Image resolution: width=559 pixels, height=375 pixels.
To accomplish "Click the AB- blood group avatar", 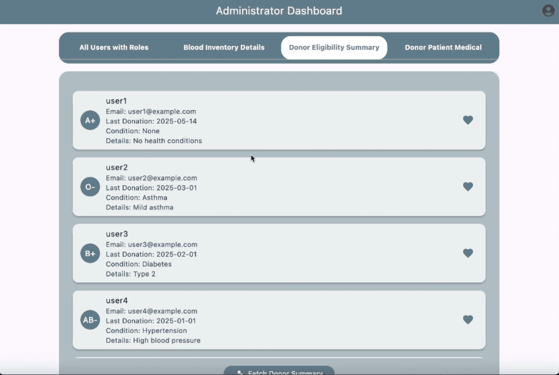I will pyautogui.click(x=90, y=320).
